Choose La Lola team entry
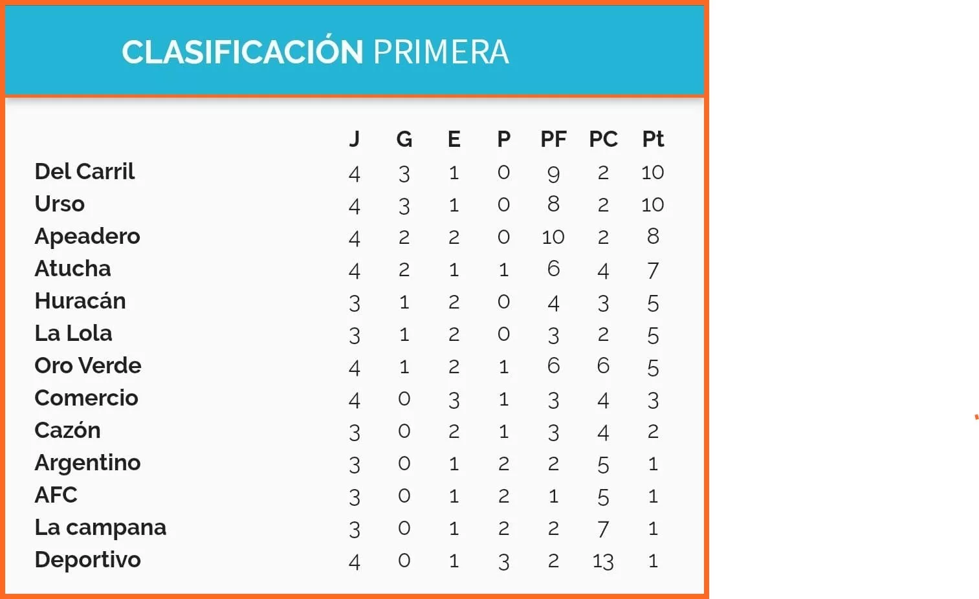 pyautogui.click(x=74, y=333)
